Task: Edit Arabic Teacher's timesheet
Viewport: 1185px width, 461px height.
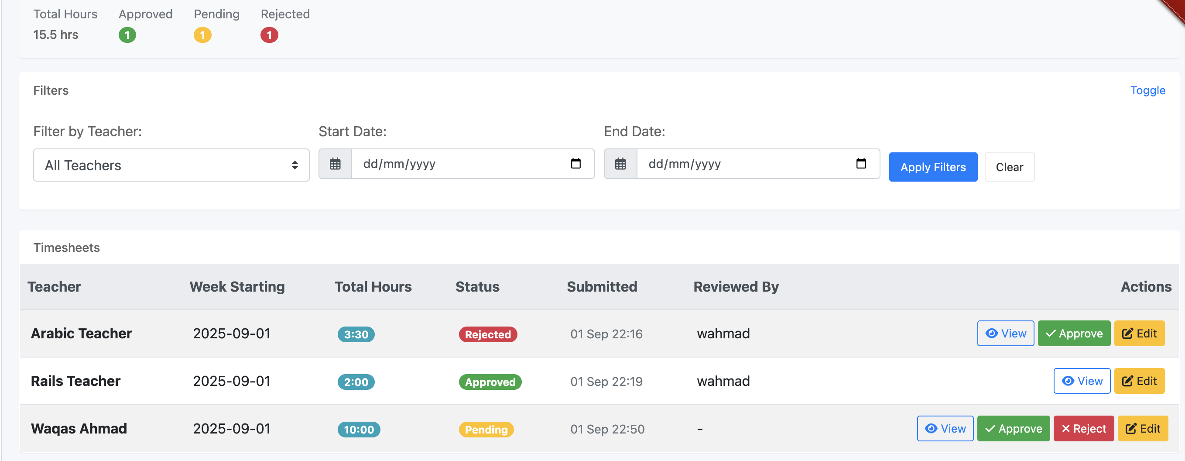Action: click(x=1139, y=334)
